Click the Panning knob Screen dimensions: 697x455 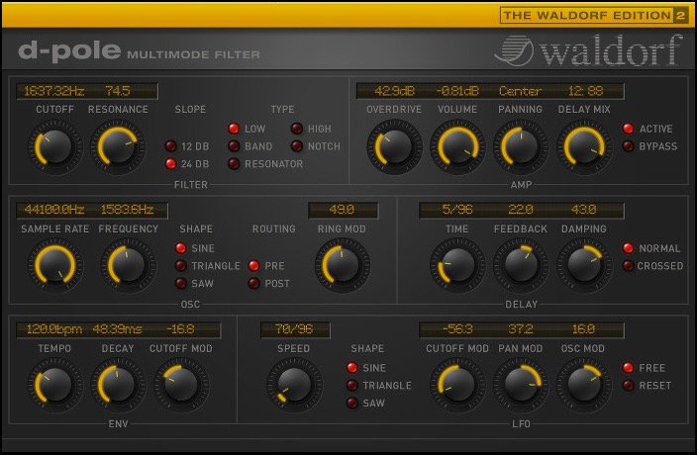[x=521, y=147]
